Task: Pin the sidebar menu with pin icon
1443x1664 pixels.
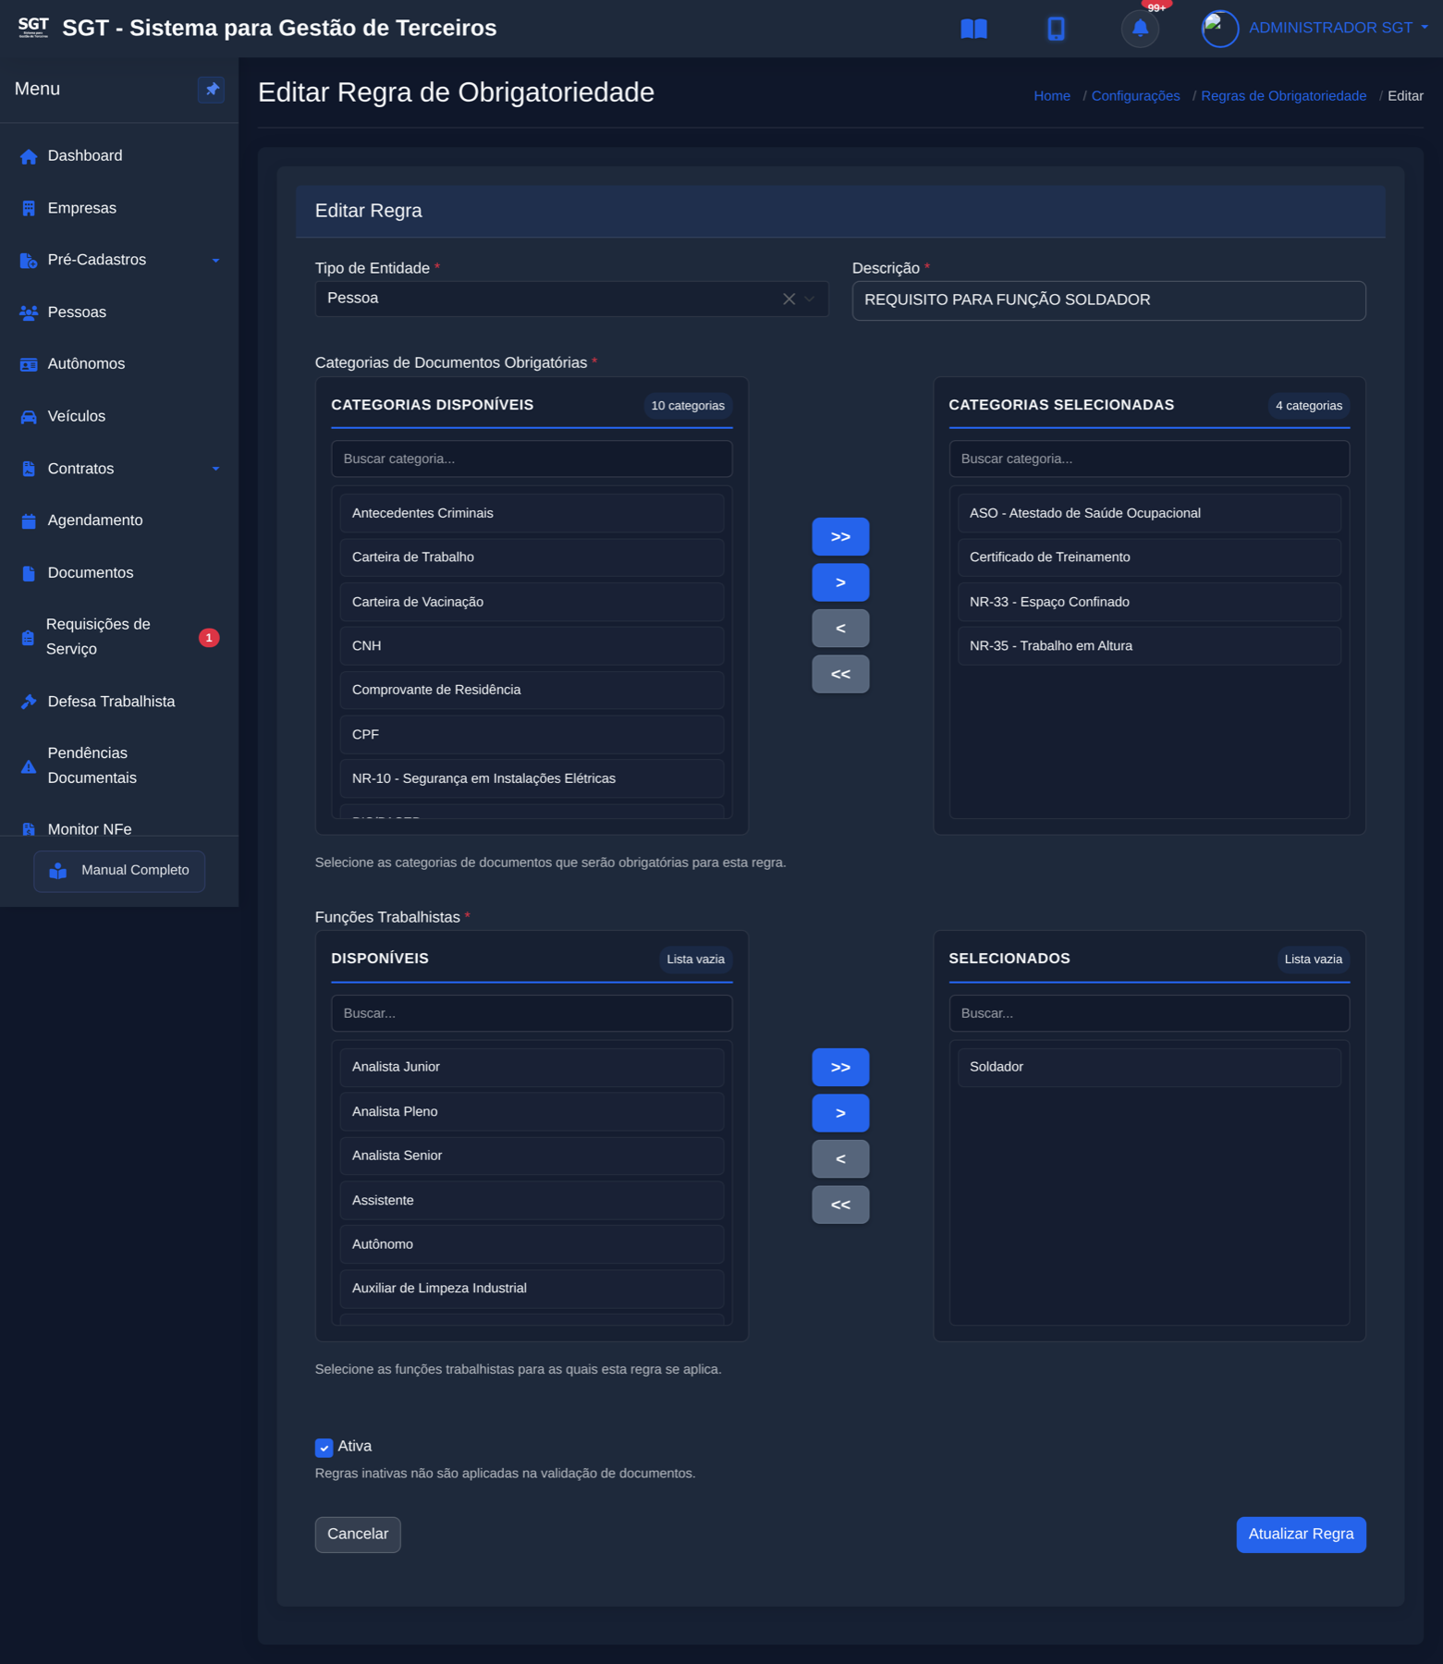Action: (x=212, y=90)
